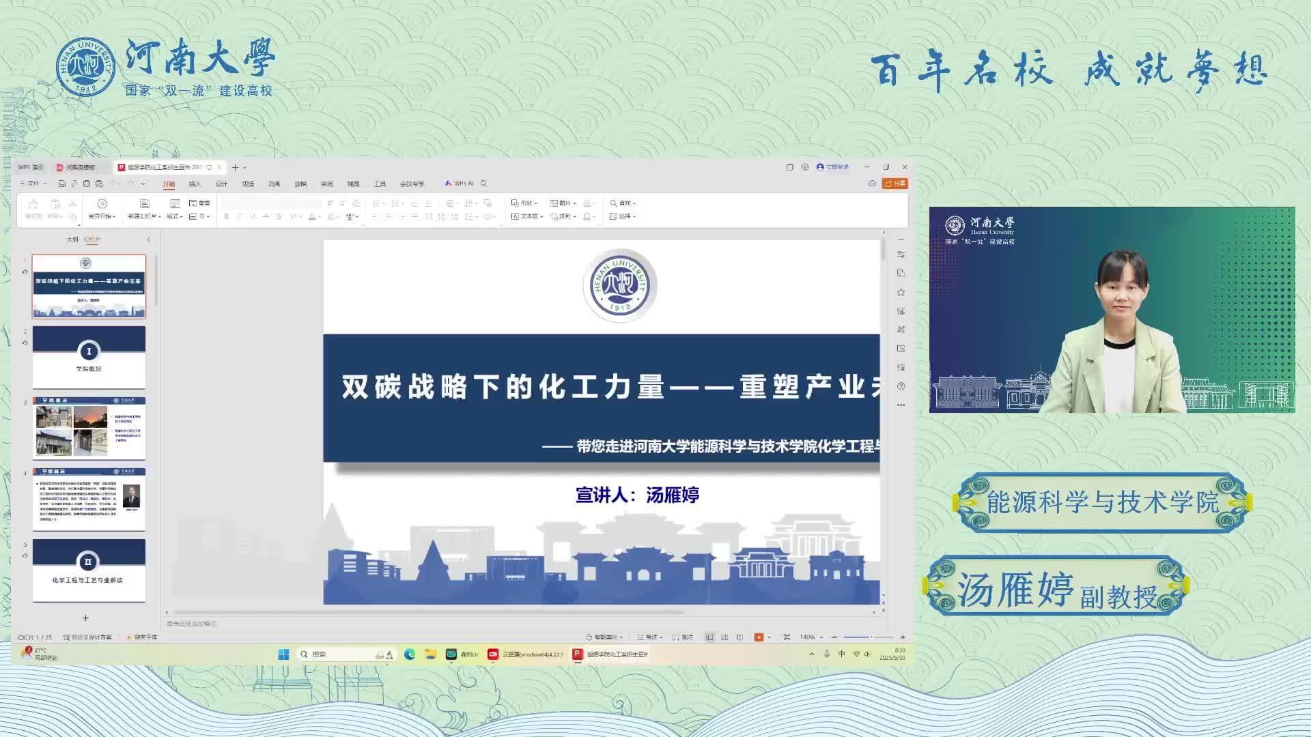
Task: Click the new tab plus button
Action: [235, 167]
